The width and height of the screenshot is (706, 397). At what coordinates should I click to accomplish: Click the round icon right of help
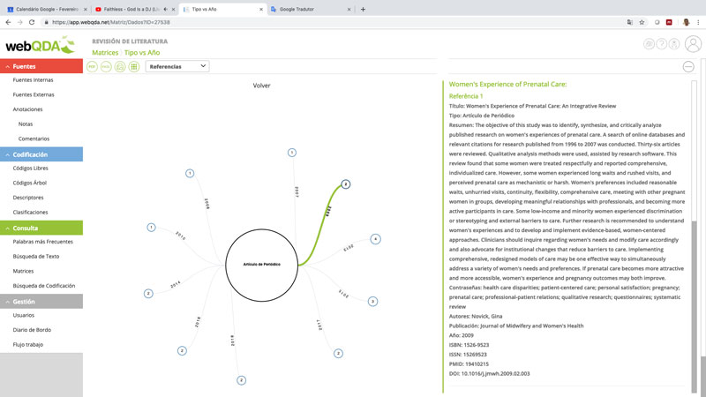(x=674, y=43)
